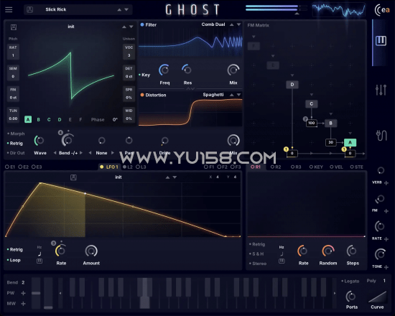
Task: Select next warp mode after Bend -/+
Action: [x=81, y=153]
